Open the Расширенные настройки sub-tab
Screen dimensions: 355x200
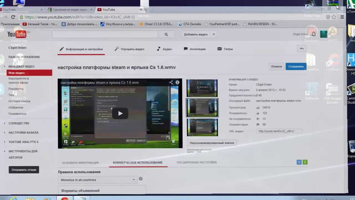[197, 162]
